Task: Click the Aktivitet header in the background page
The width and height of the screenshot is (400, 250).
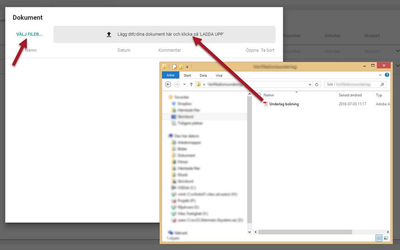Action: [332, 36]
